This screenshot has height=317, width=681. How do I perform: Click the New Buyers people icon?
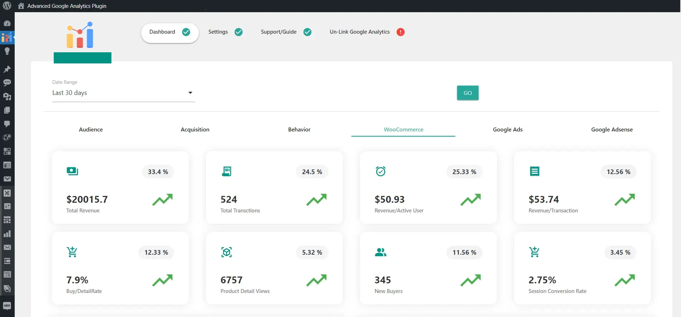point(380,252)
